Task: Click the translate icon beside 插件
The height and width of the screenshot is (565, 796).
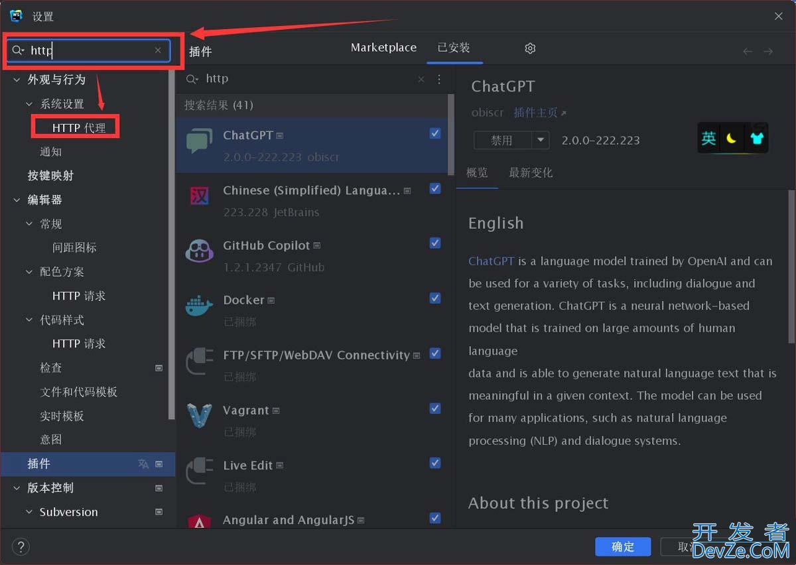Action: [x=143, y=464]
